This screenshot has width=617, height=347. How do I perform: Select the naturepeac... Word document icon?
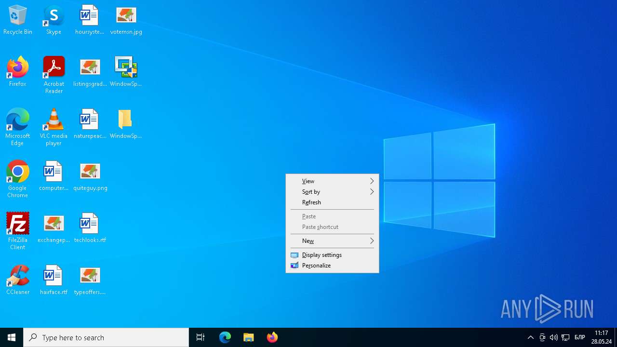[90, 124]
